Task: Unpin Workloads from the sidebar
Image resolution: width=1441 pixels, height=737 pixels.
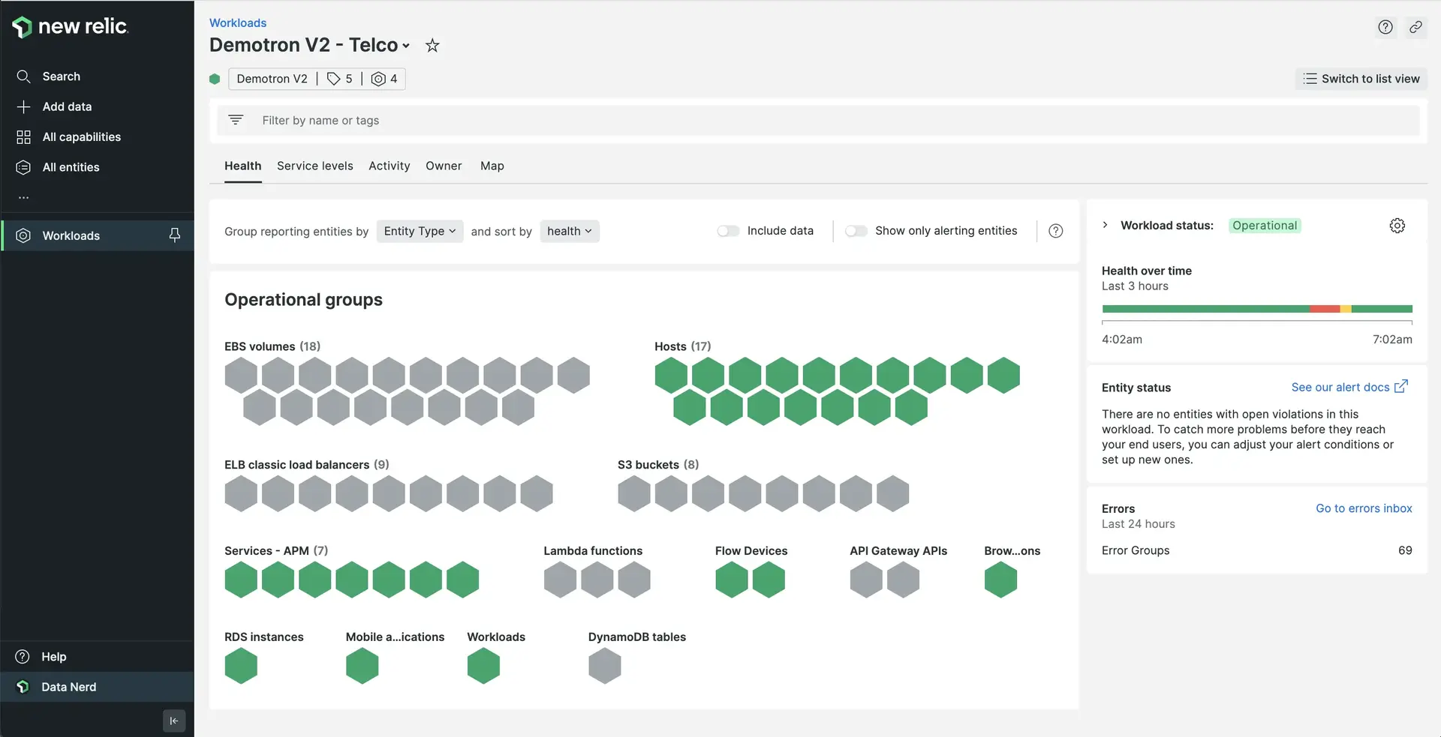Action: tap(175, 235)
